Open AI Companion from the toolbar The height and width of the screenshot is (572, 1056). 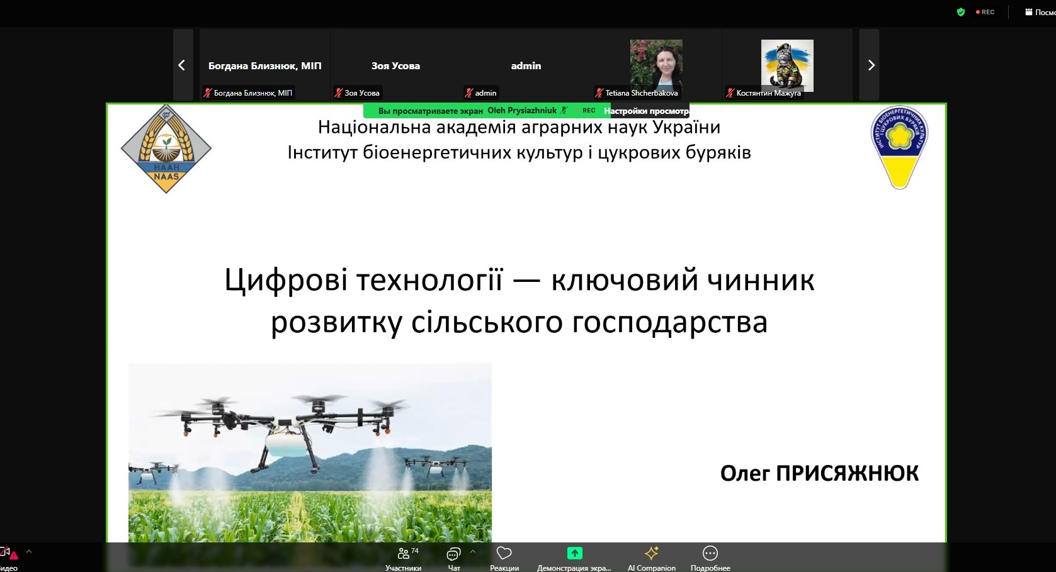[x=652, y=558]
